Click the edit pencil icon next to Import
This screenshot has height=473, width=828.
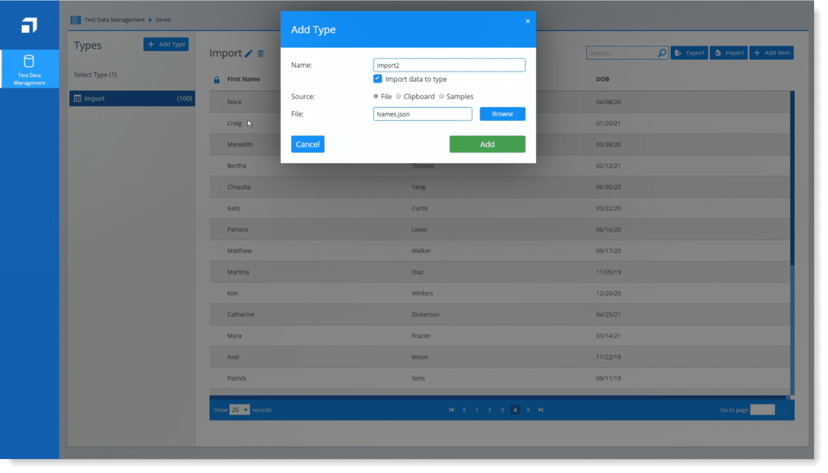[x=248, y=54]
